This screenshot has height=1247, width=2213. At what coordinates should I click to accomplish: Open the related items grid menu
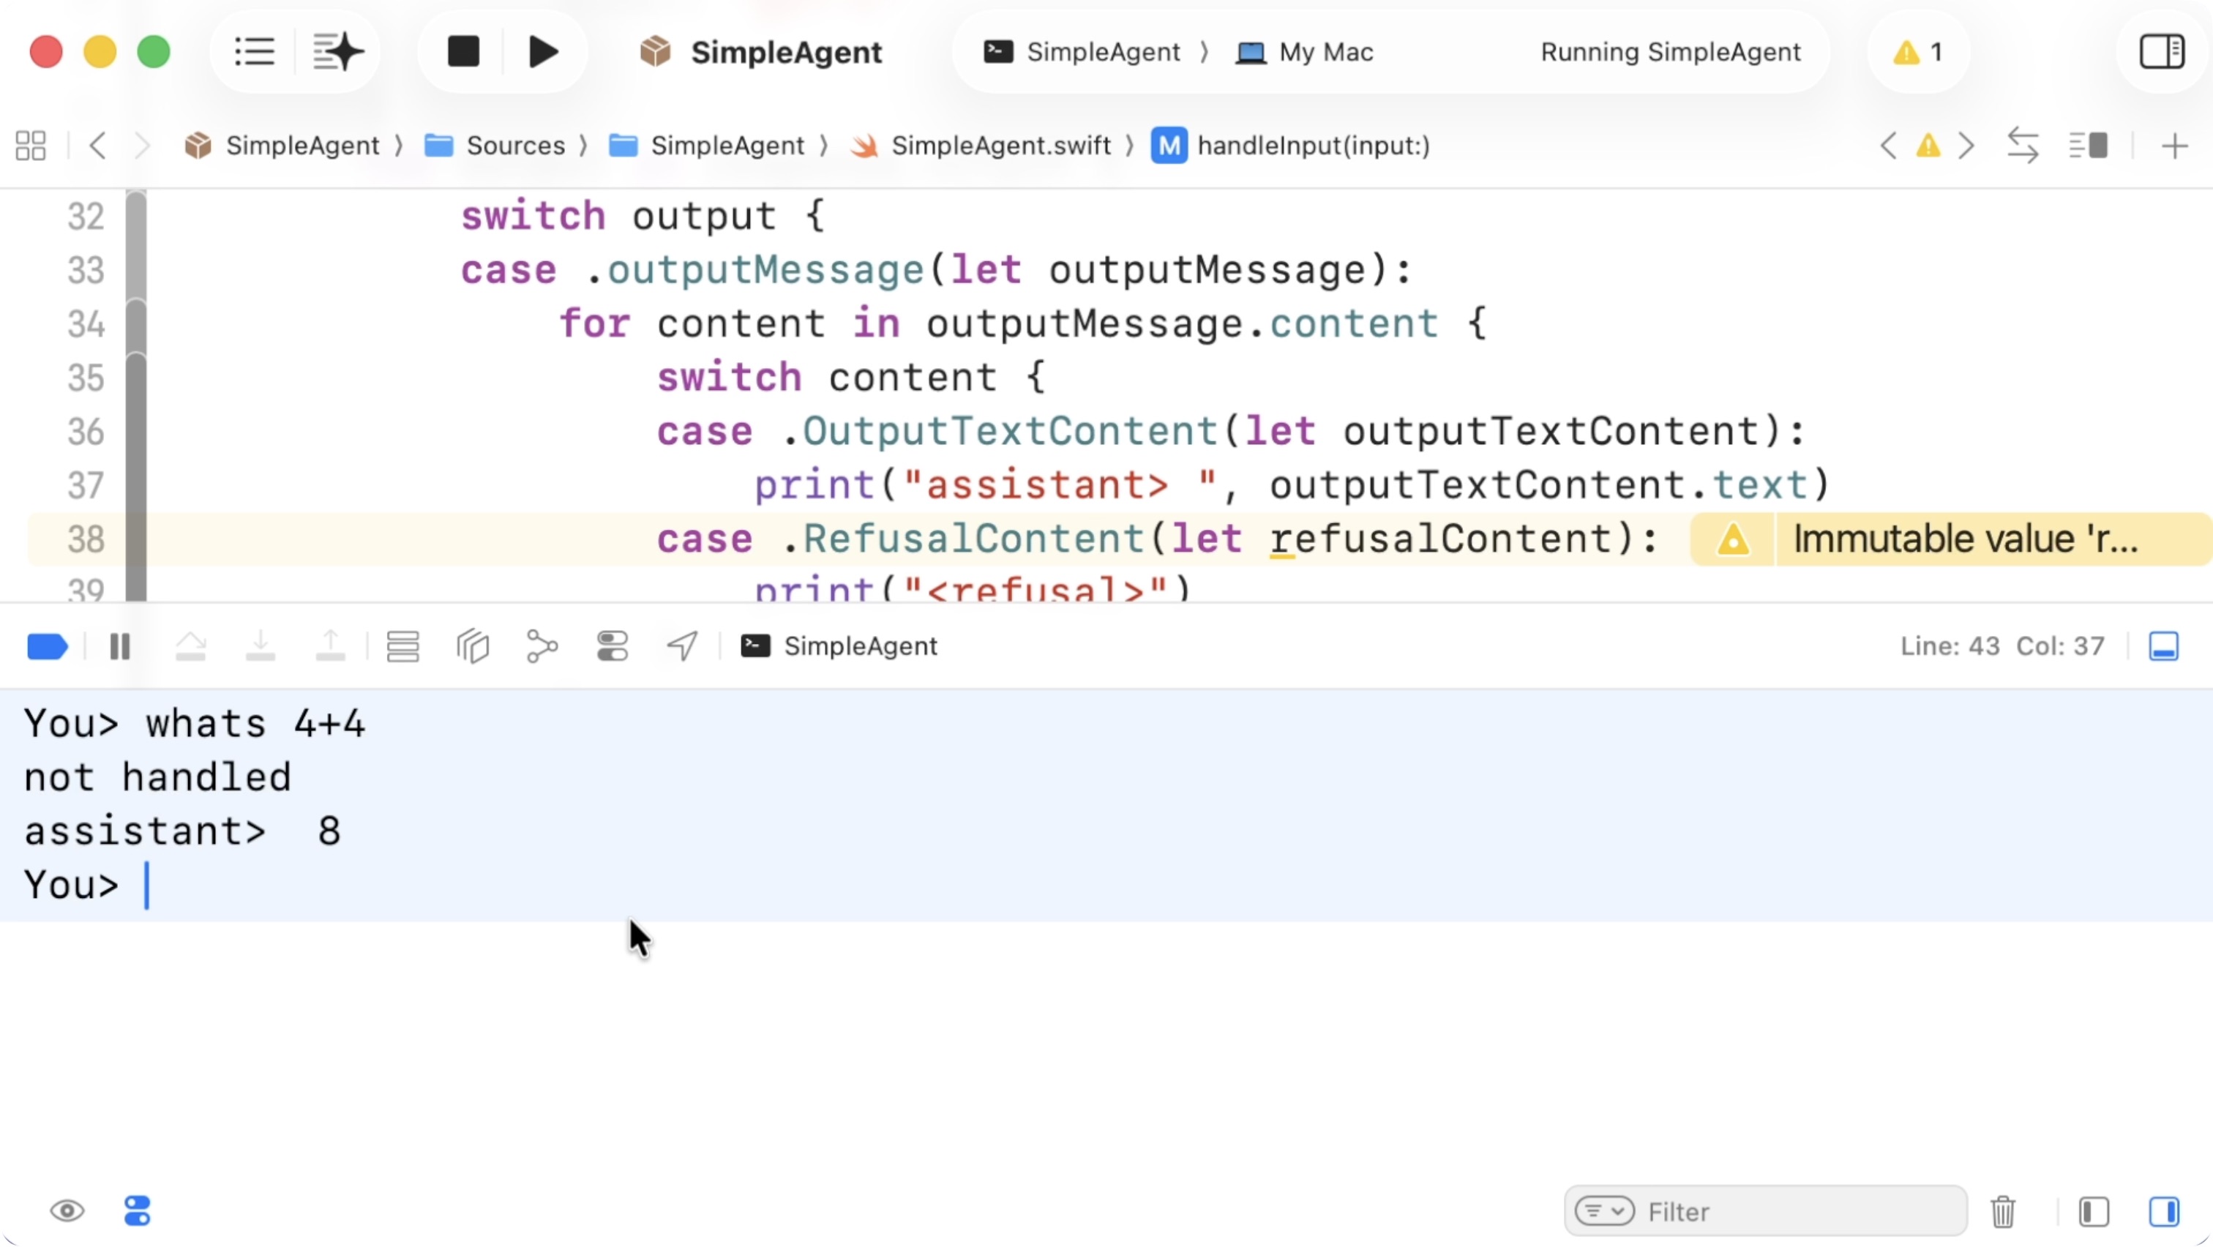click(x=31, y=145)
